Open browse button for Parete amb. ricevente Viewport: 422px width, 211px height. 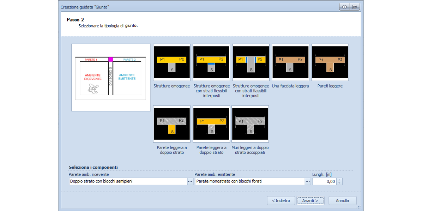pyautogui.click(x=190, y=181)
